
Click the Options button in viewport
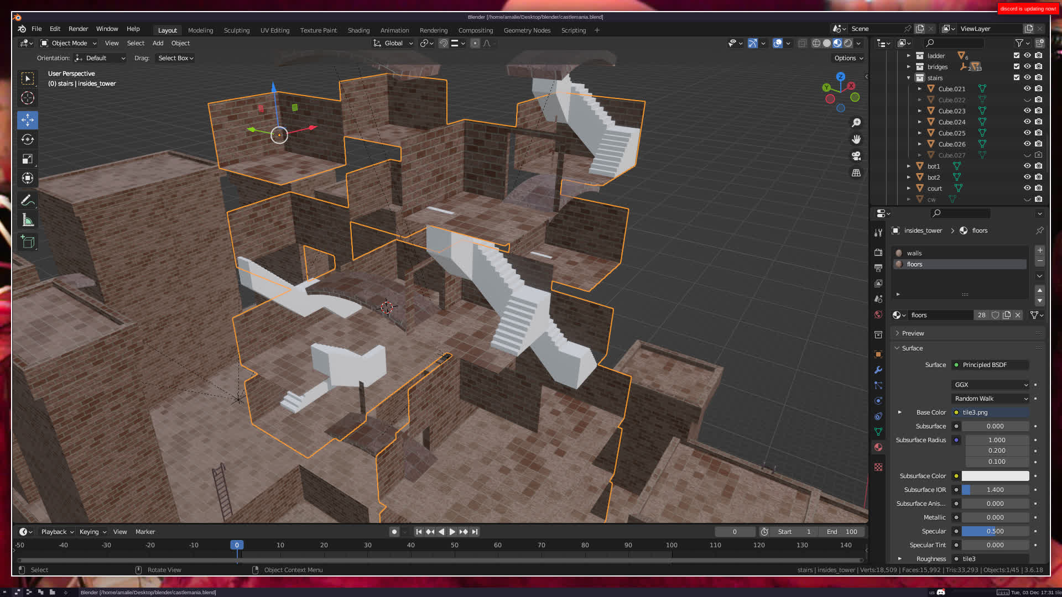coord(848,58)
